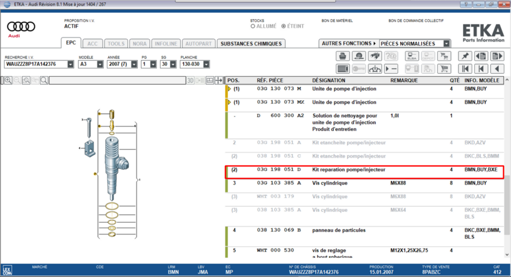Click the double shopping carts icon
511x277 pixels.
(444, 56)
